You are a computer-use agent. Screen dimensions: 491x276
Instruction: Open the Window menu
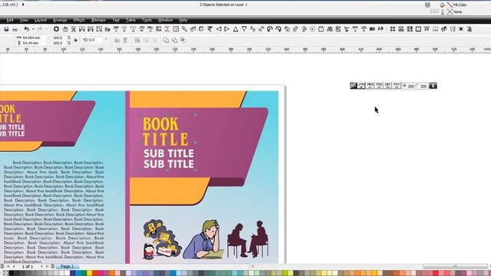(x=166, y=20)
